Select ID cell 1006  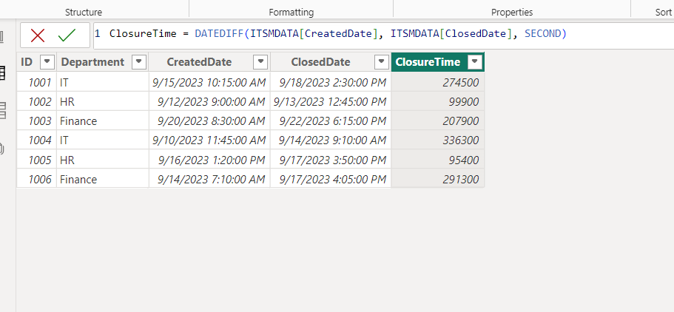tap(36, 179)
